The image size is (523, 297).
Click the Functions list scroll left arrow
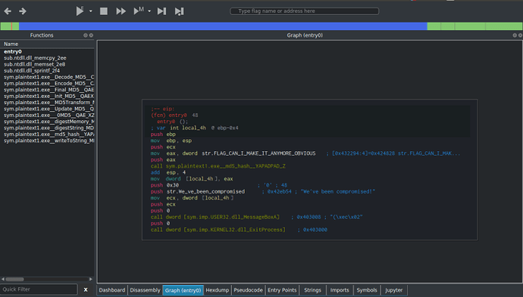pos(3,279)
